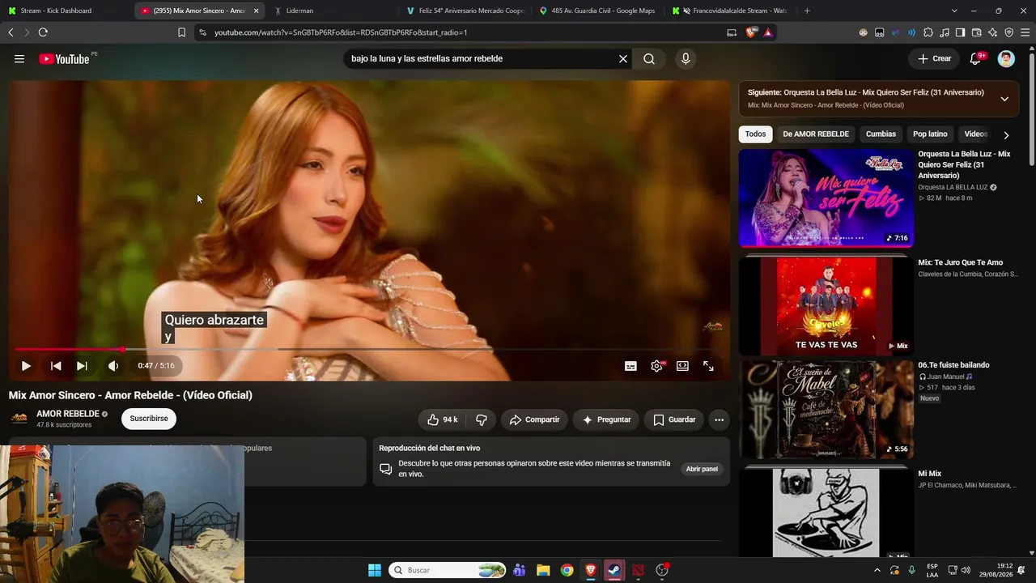Open the Crear upload menu
This screenshot has width=1036, height=583.
[x=935, y=59]
